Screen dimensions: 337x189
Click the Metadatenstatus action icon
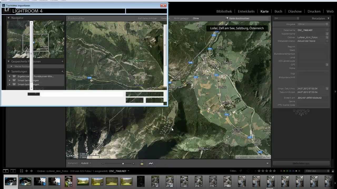point(327,41)
